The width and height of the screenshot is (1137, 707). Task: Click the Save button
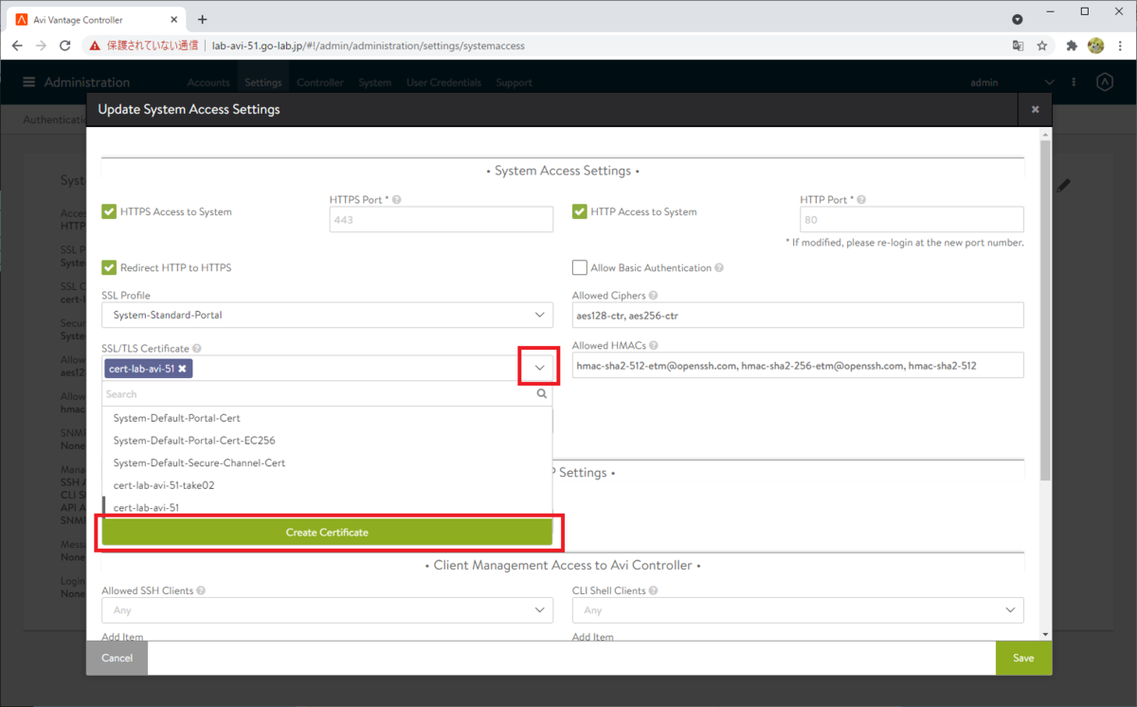coord(1023,658)
